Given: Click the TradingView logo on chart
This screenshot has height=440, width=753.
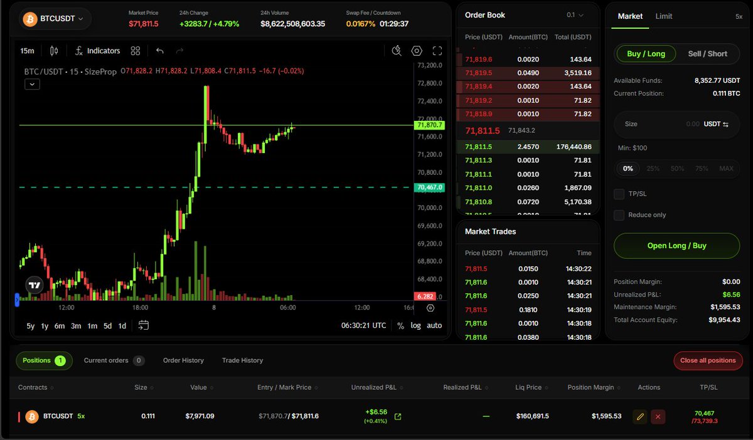Looking at the screenshot, I should click(x=35, y=285).
